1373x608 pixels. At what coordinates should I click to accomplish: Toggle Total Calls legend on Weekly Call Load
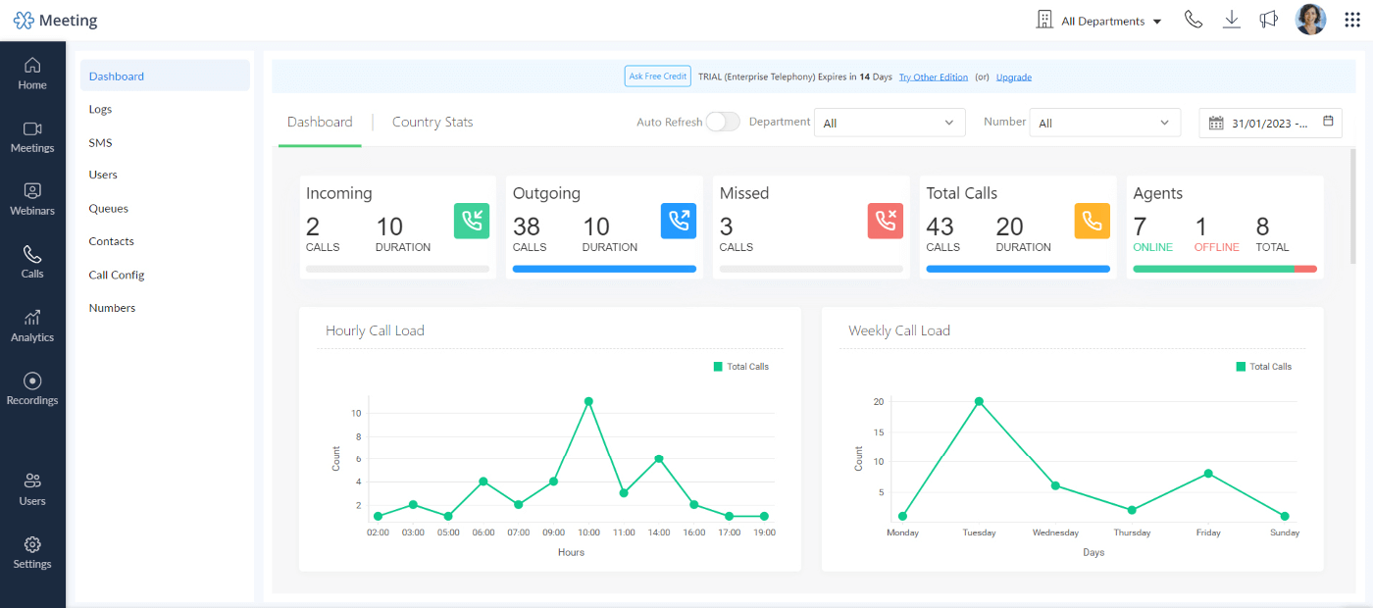click(1265, 366)
